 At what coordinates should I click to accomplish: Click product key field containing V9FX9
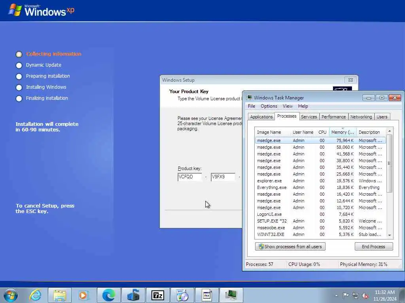[223, 177]
